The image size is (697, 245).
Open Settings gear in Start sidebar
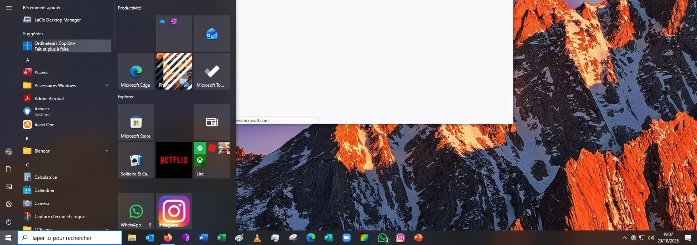[x=9, y=204]
